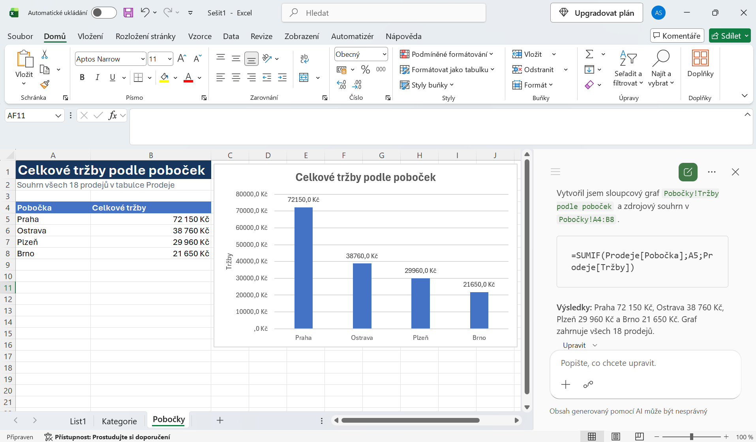Toggle Underline formatting
This screenshot has height=442, width=756.
(x=113, y=77)
